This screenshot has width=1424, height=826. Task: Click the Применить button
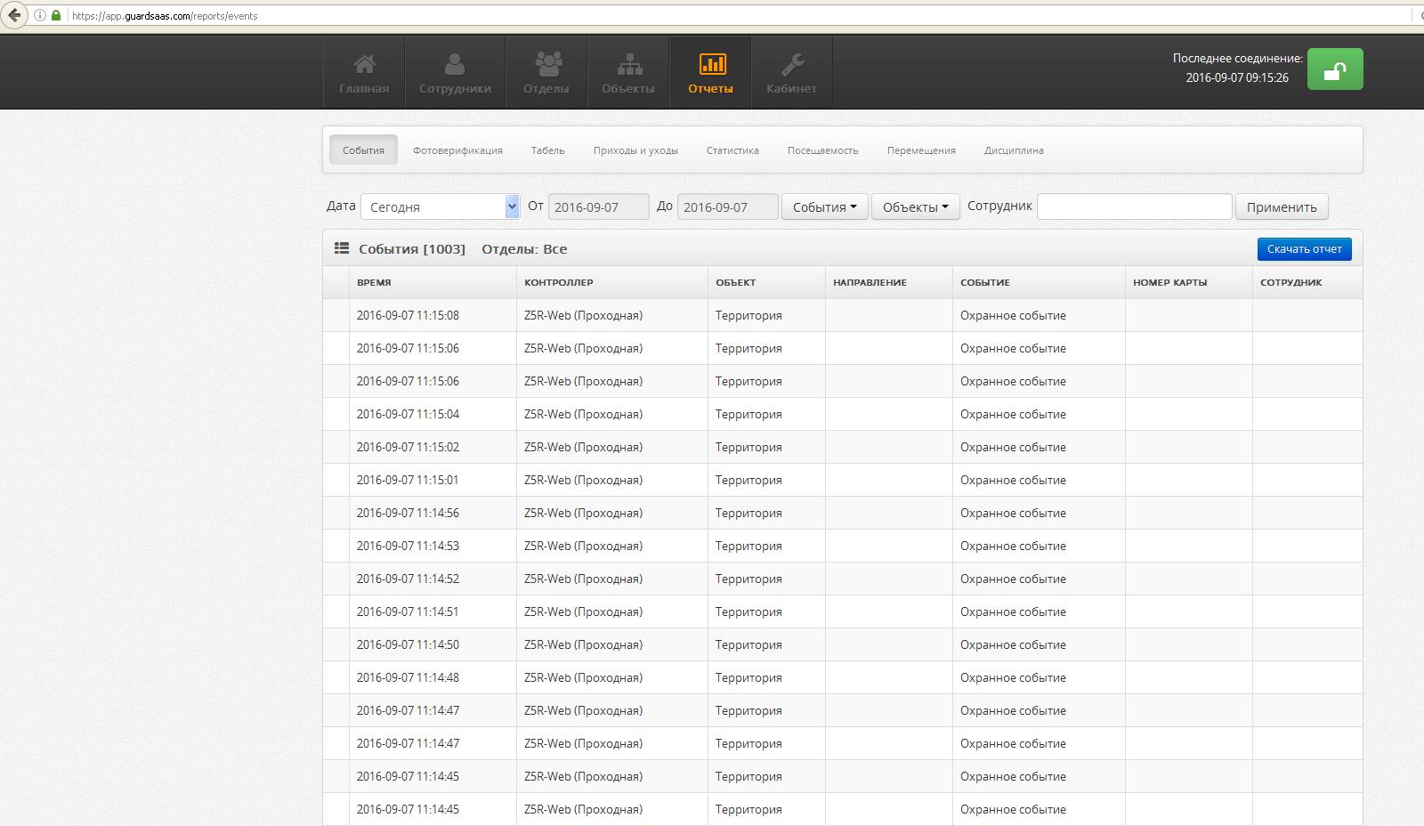click(x=1282, y=206)
